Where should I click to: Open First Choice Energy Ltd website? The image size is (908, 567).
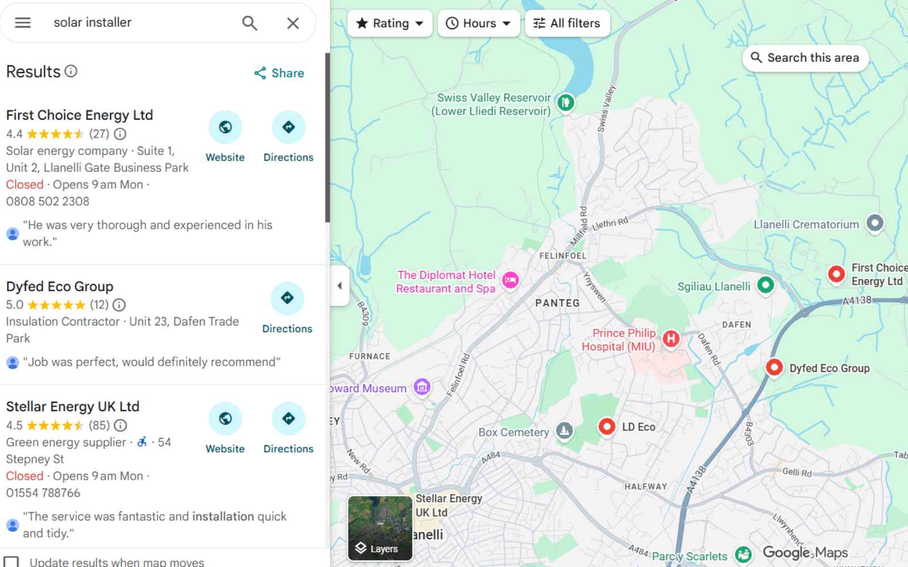tap(225, 127)
